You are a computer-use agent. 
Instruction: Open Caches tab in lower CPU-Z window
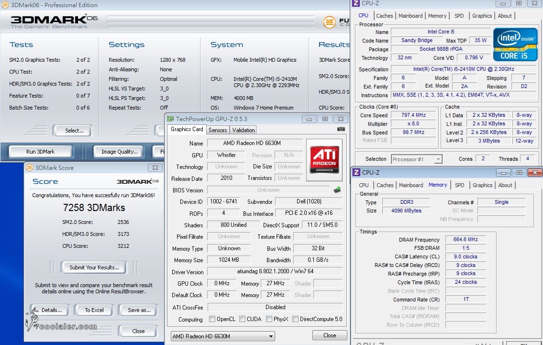tap(385, 185)
